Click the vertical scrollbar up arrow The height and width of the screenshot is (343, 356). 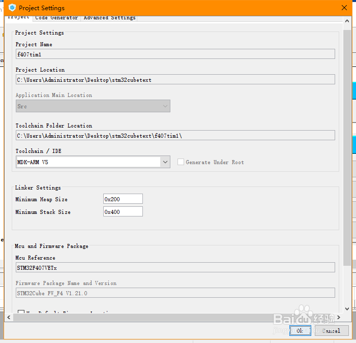pyautogui.click(x=347, y=21)
